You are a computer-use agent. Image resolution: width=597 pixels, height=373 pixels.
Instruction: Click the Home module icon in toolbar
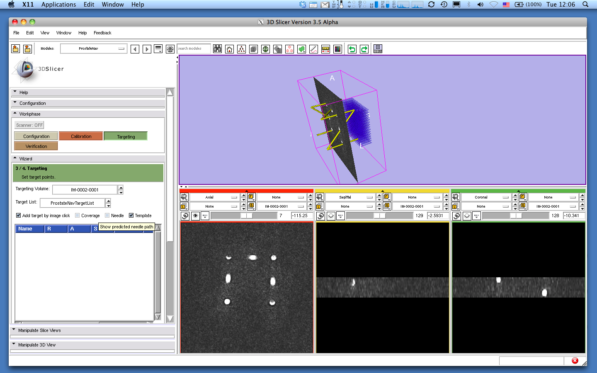pos(229,49)
